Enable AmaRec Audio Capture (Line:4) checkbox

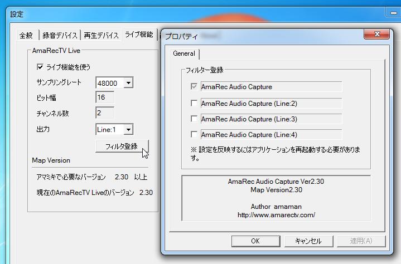pyautogui.click(x=194, y=134)
